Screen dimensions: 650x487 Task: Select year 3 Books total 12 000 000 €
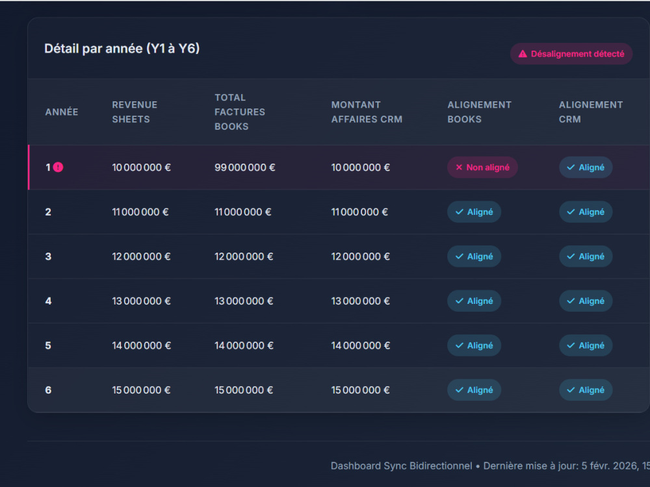click(x=244, y=256)
